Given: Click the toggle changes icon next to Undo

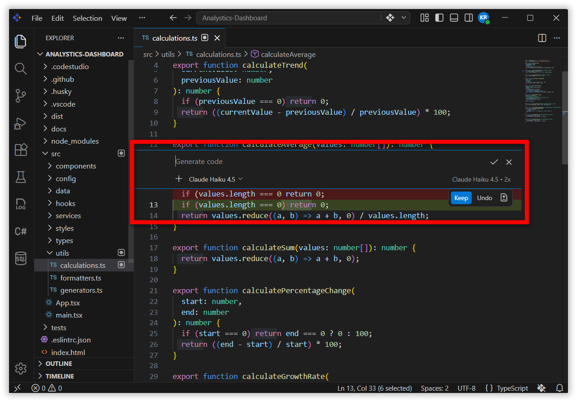Looking at the screenshot, I should coord(504,198).
